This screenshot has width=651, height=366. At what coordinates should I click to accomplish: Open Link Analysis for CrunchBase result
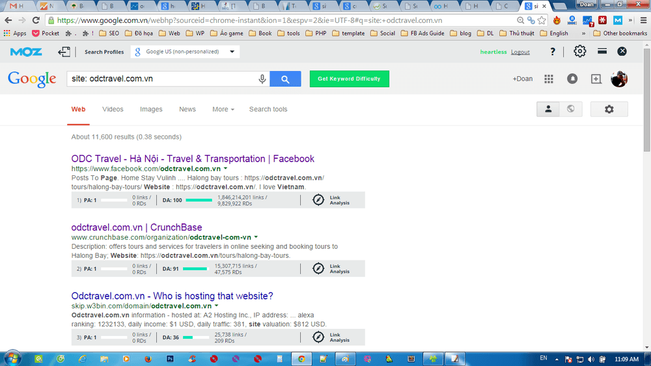[x=331, y=269]
